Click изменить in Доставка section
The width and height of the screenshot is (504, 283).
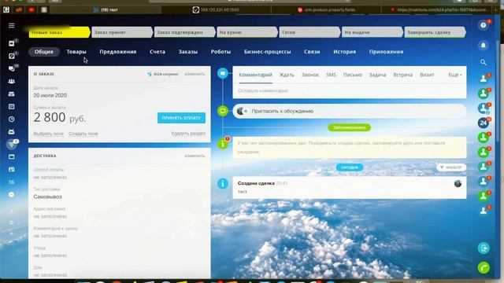pyautogui.click(x=195, y=156)
